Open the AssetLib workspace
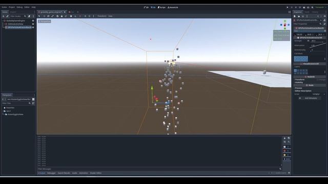The height and width of the screenshot is (184, 328). (173, 7)
